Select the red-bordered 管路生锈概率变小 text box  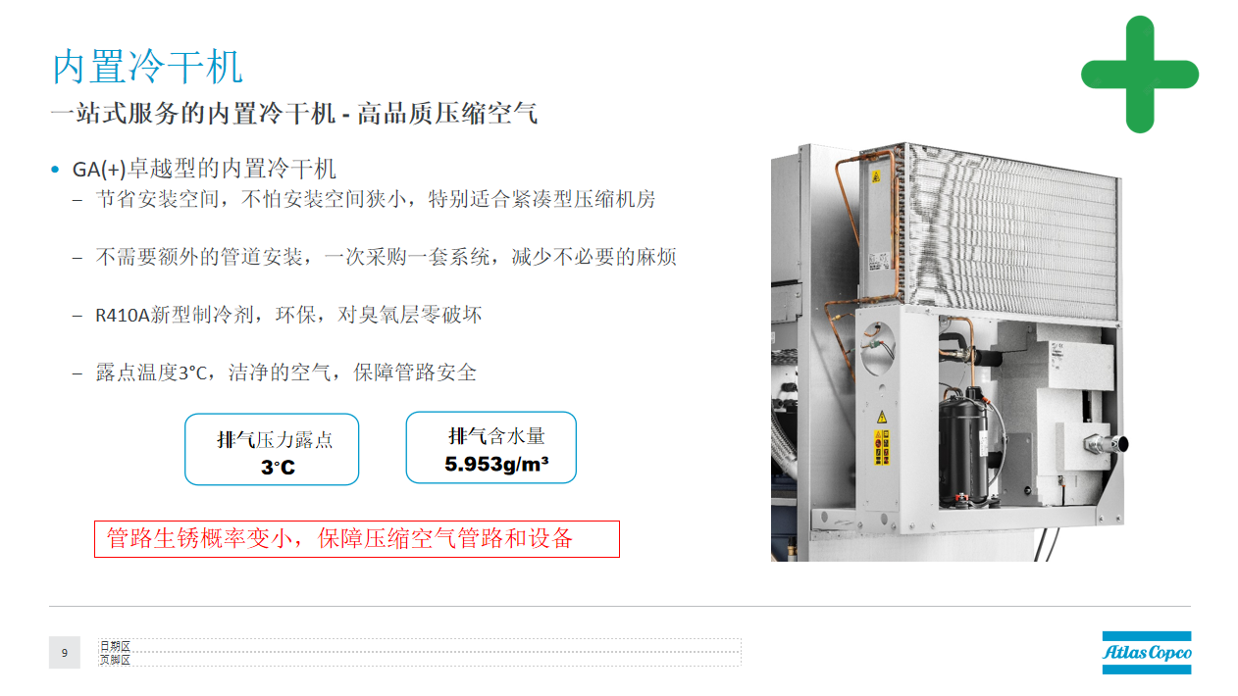357,539
